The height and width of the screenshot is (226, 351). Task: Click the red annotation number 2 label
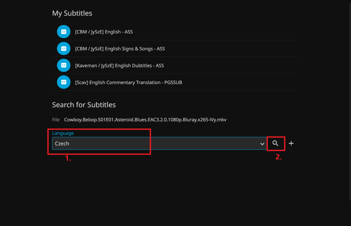[279, 157]
